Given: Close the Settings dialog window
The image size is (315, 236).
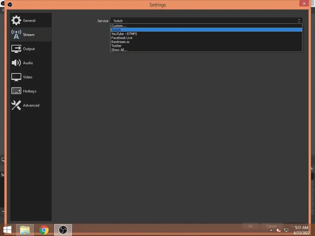Looking at the screenshot, I should (x=304, y=3).
